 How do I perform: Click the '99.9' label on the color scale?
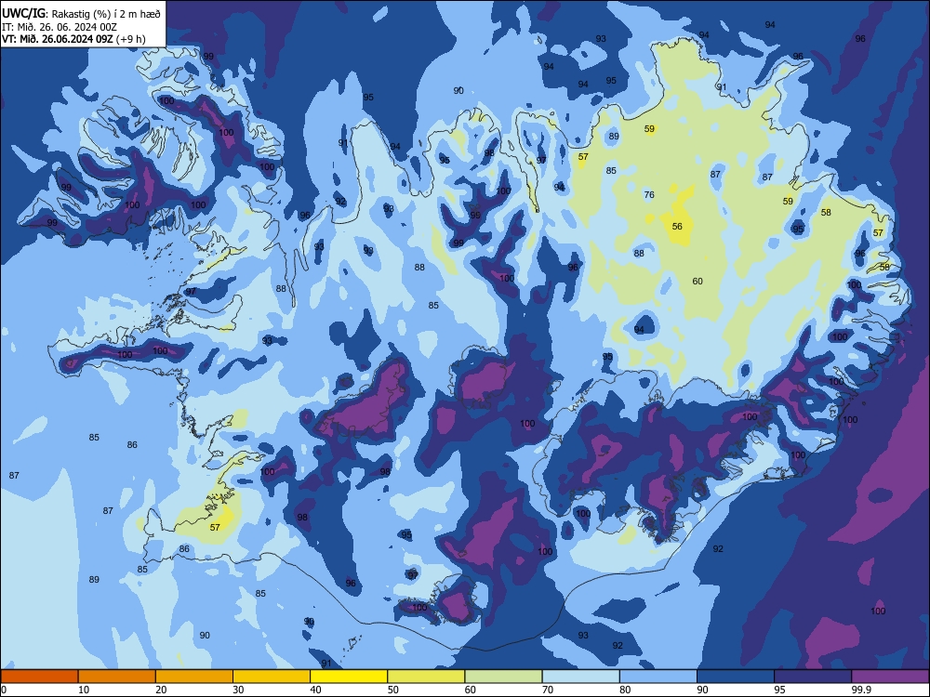[861, 690]
